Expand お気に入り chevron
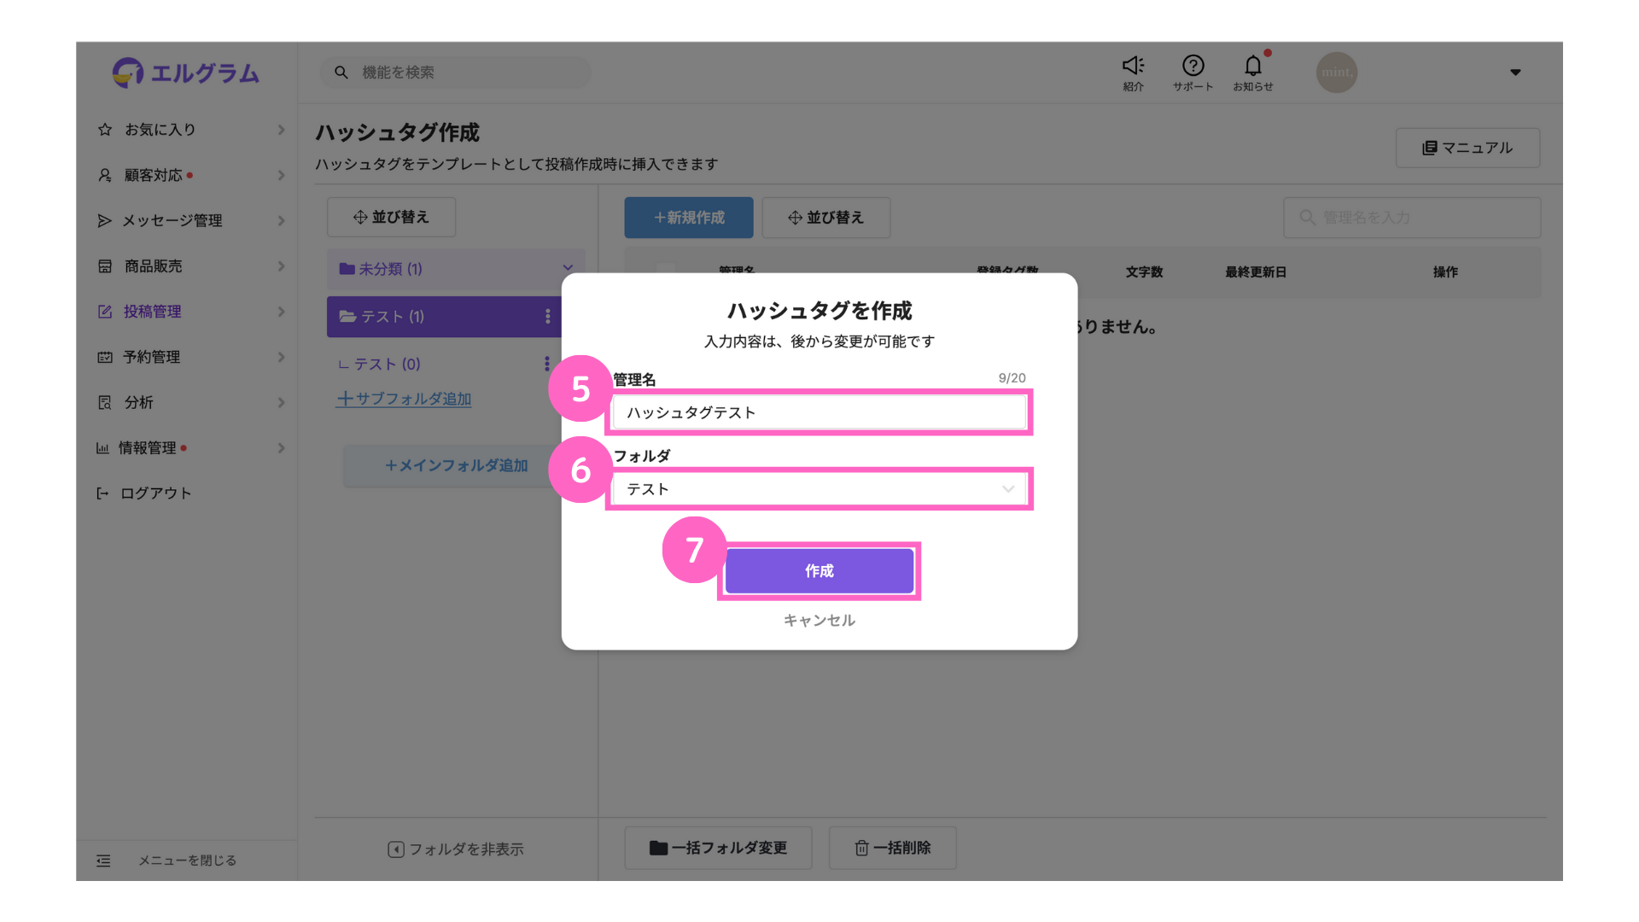The image size is (1639, 922). tap(281, 130)
